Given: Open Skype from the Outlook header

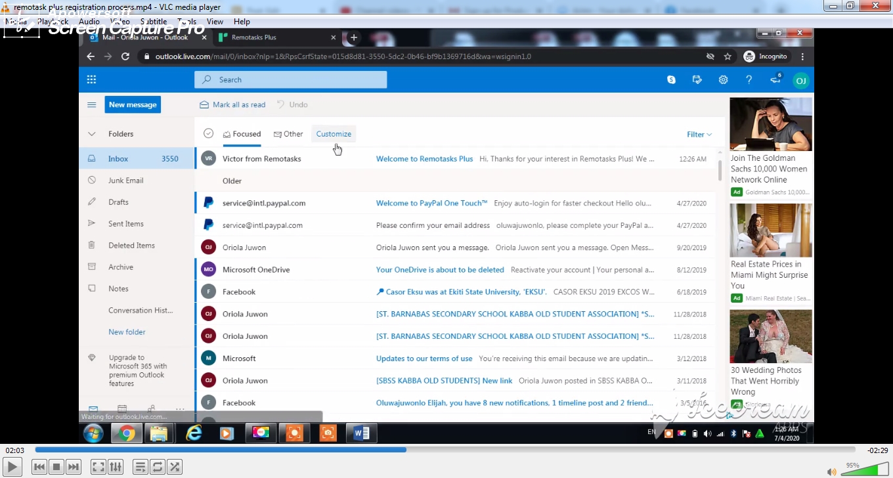Looking at the screenshot, I should click(671, 79).
